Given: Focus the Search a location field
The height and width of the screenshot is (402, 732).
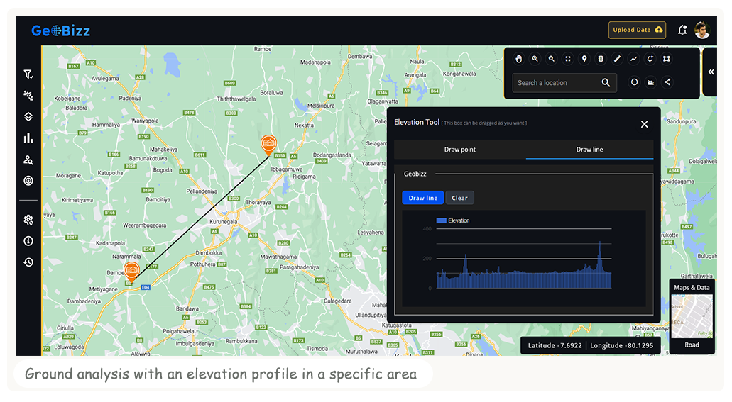Looking at the screenshot, I should pyautogui.click(x=564, y=82).
